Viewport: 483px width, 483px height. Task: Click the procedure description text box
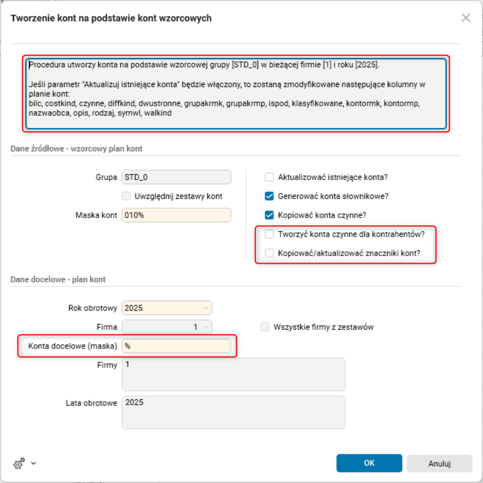(235, 94)
